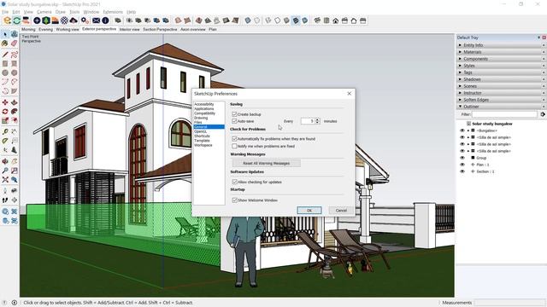
Task: Choose the Eraser tool
Action: pyautogui.click(x=14, y=43)
